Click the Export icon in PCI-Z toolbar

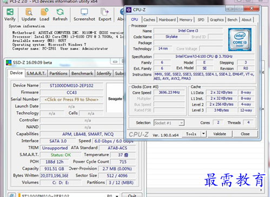point(104,12)
